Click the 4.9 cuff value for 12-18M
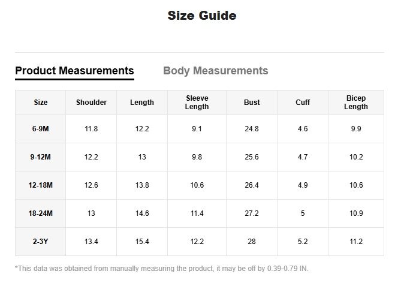 pos(303,185)
